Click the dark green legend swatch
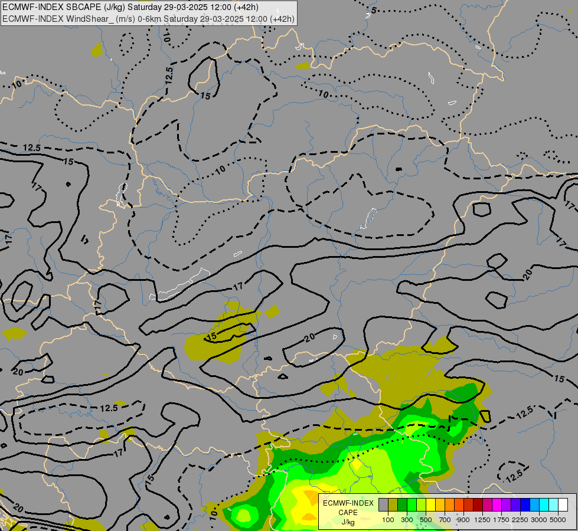 point(403,505)
